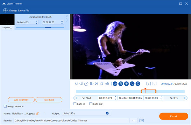Move Segment[1] up in the list

point(67,19)
